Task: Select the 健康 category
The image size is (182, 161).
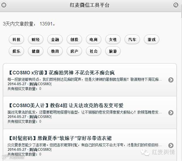Action: coord(36,51)
